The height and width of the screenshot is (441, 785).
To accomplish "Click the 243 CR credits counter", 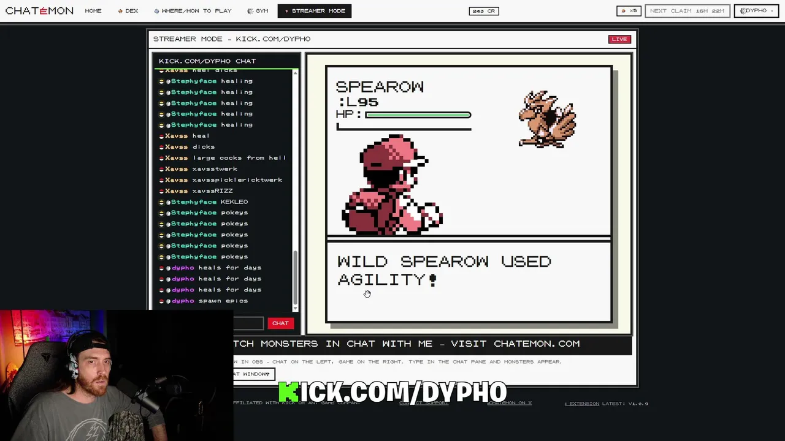I will click(x=484, y=10).
